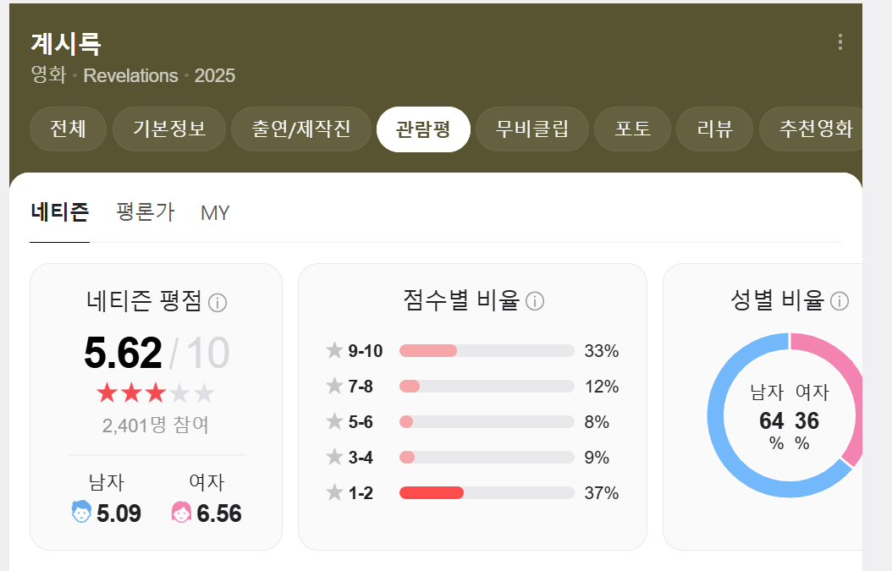Go to the 무비클립 tab
This screenshot has height=571, width=892.
click(x=532, y=129)
